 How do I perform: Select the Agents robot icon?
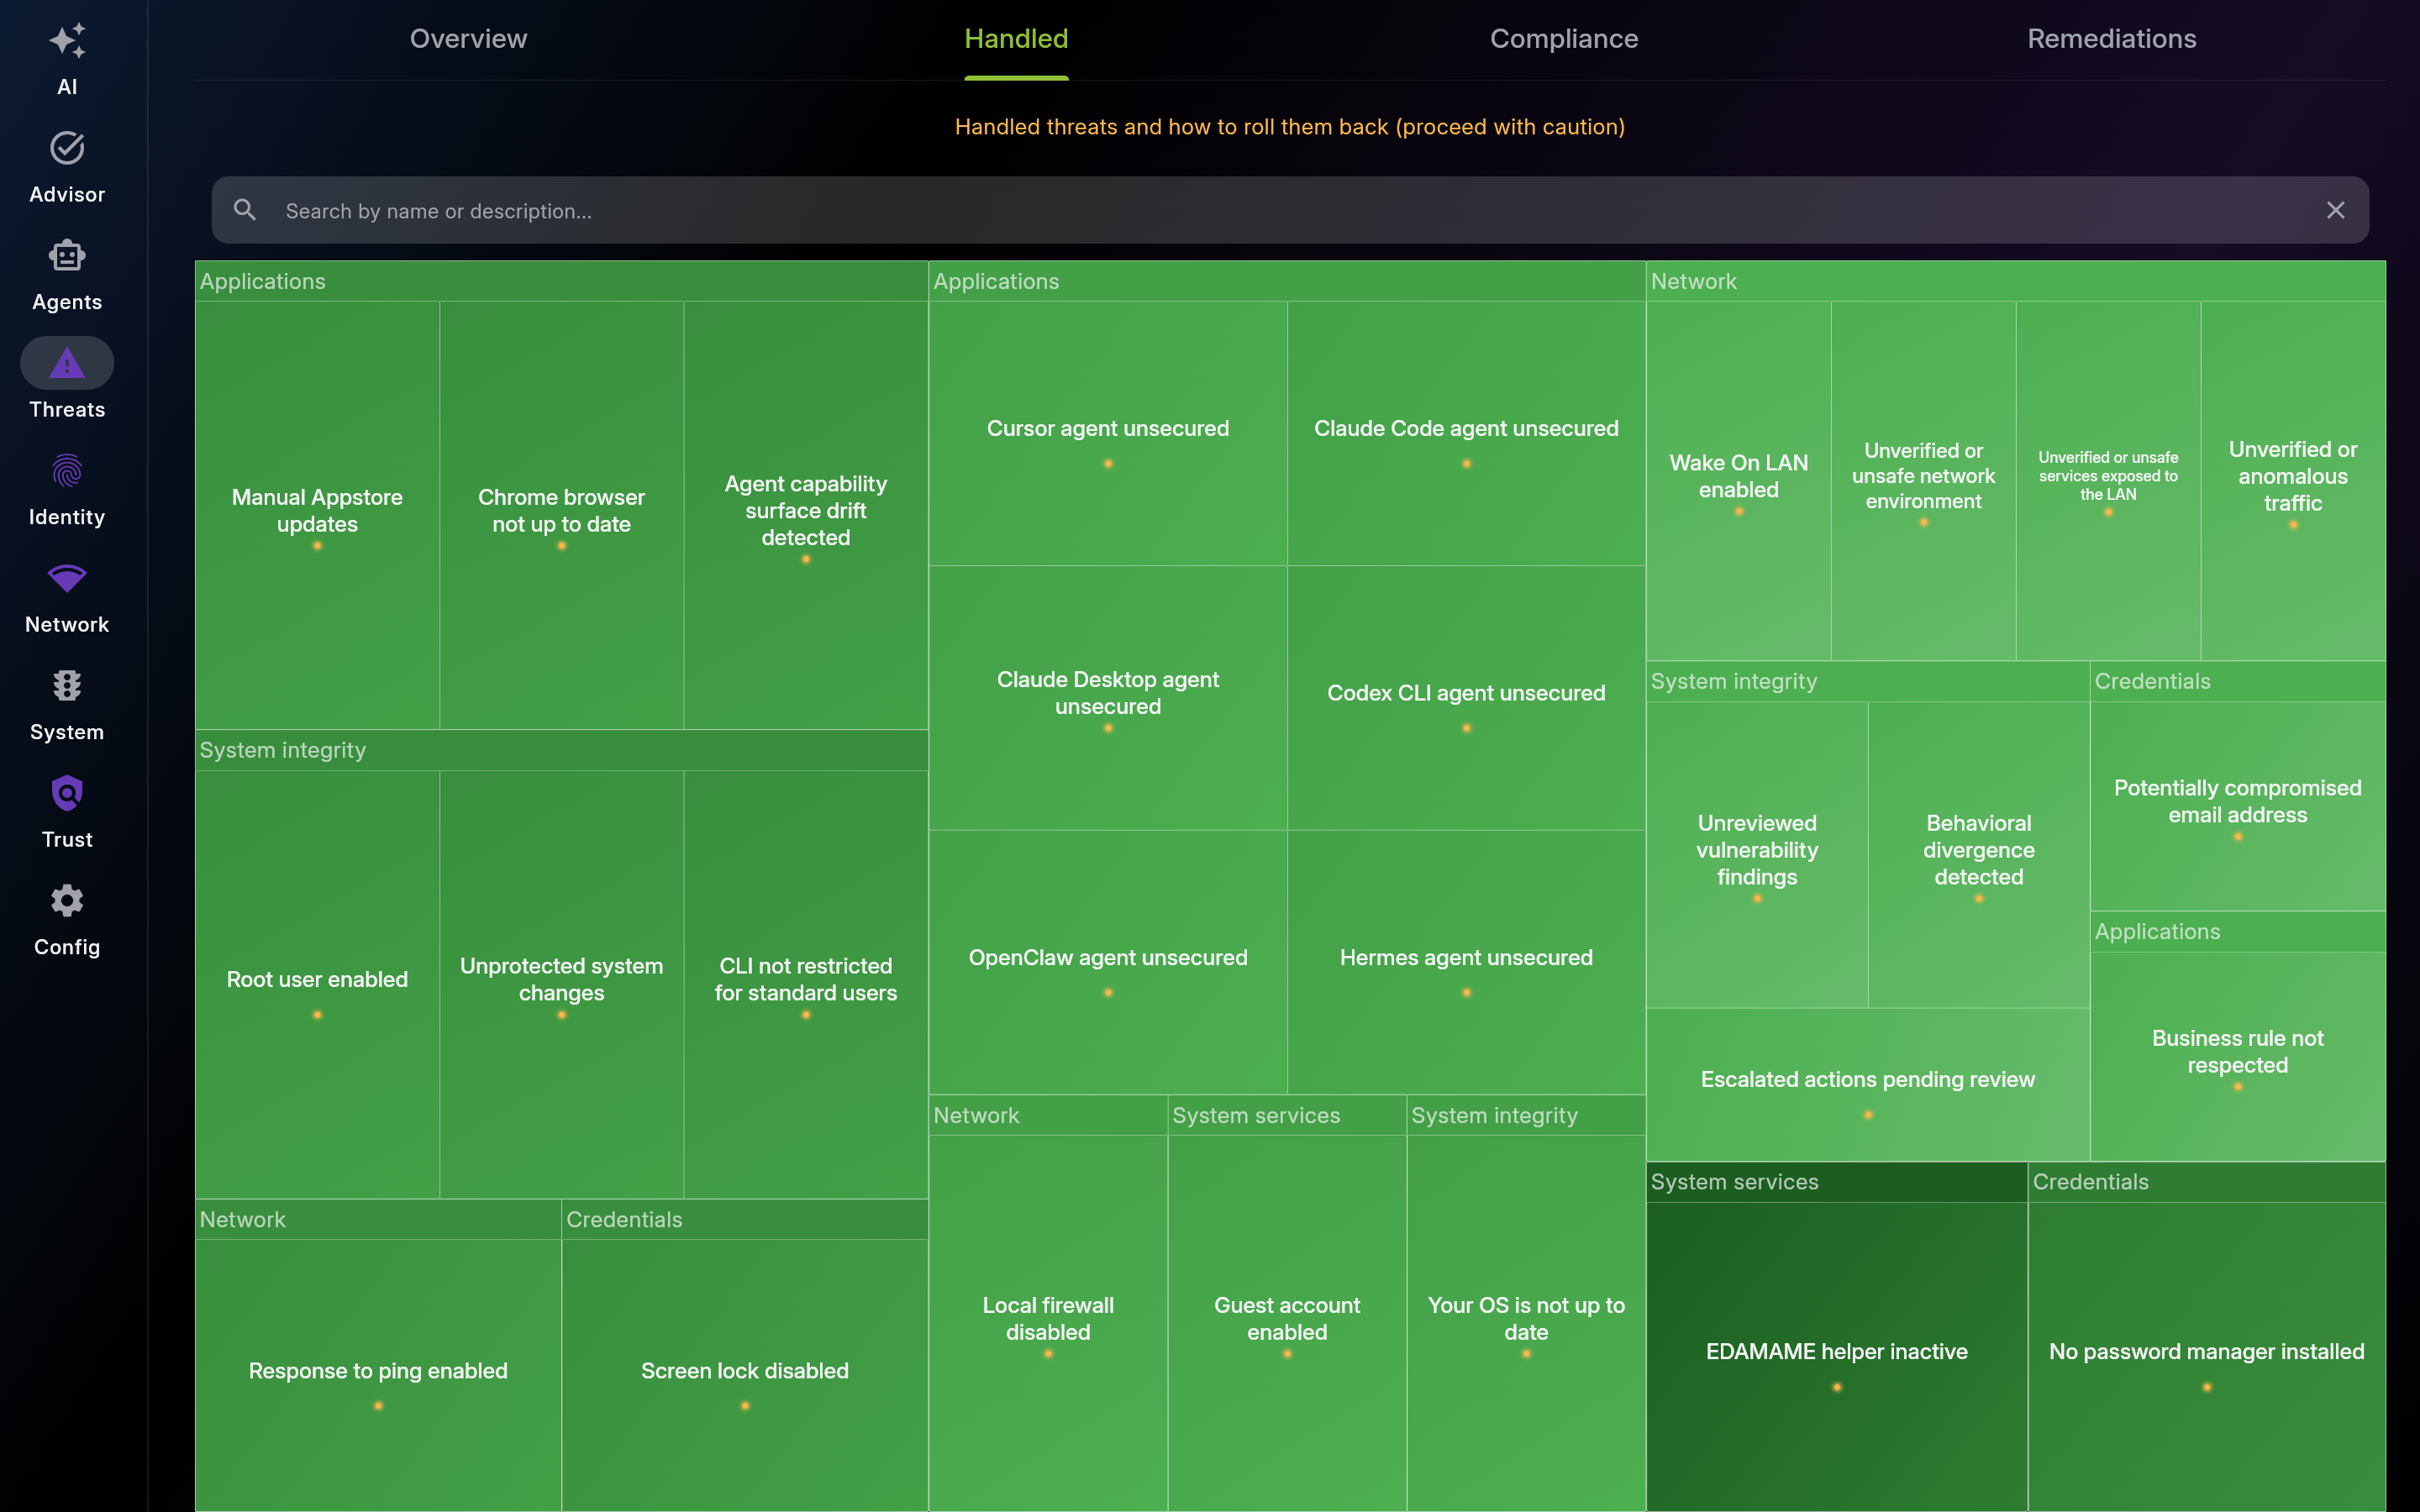click(x=67, y=256)
